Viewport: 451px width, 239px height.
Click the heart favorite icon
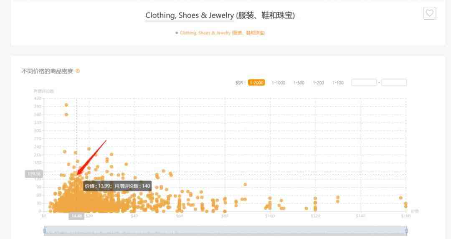coord(429,13)
